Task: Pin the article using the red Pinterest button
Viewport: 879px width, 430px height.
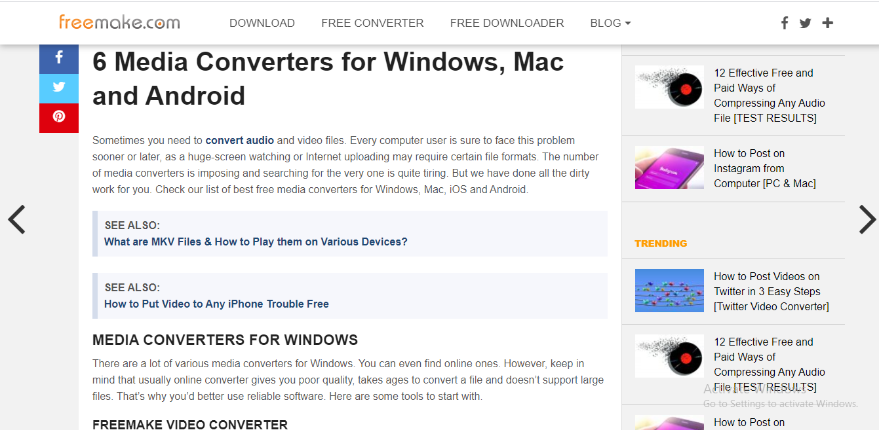Action: pos(59,118)
